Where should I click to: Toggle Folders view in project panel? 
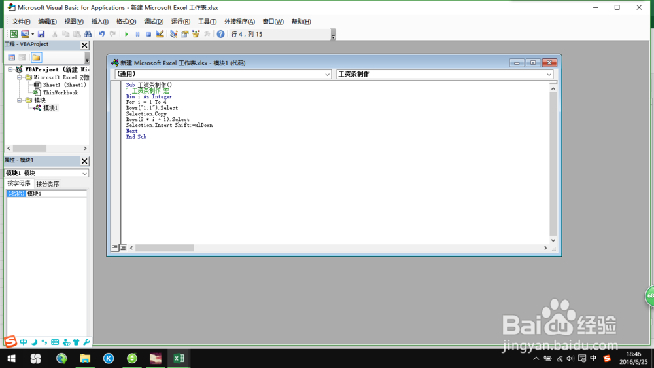coord(36,58)
